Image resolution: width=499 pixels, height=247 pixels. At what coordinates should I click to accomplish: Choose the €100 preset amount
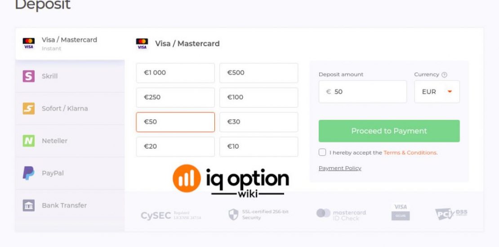[258, 97]
